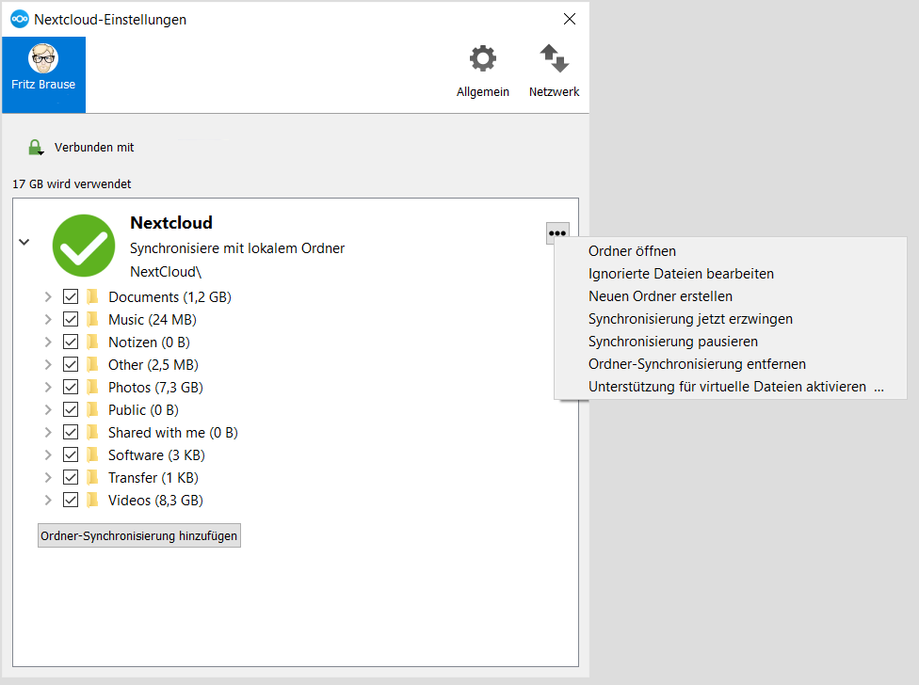
Task: Choose Neuen Ordner erstellen
Action: pyautogui.click(x=731, y=296)
